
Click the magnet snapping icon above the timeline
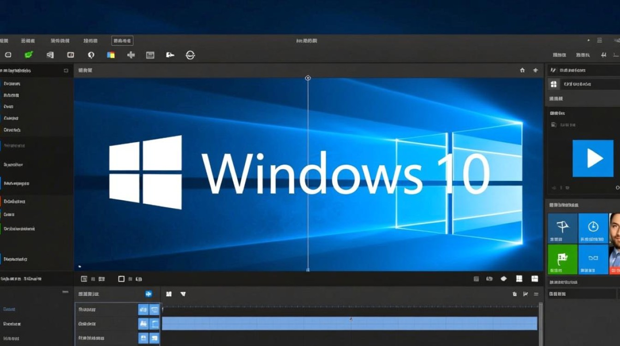[x=169, y=293]
